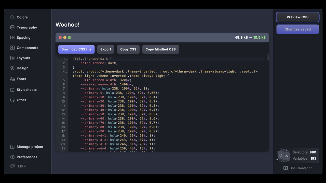Collapse the code fold arrow at line 1
This screenshot has height=183, width=326.
[67, 59]
